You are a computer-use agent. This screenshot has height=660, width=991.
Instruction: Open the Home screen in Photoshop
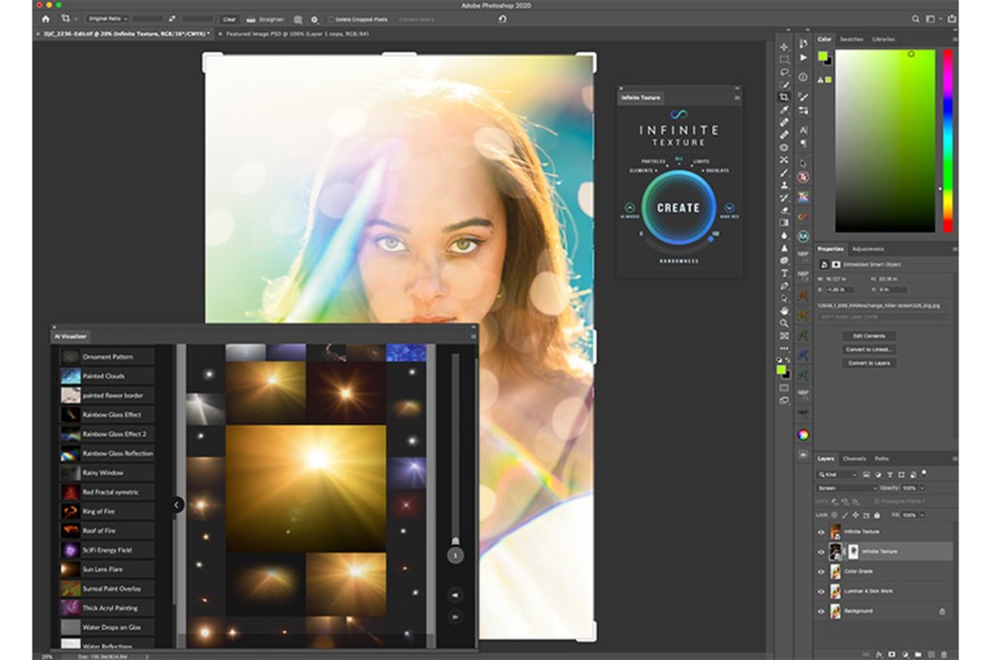pyautogui.click(x=45, y=19)
